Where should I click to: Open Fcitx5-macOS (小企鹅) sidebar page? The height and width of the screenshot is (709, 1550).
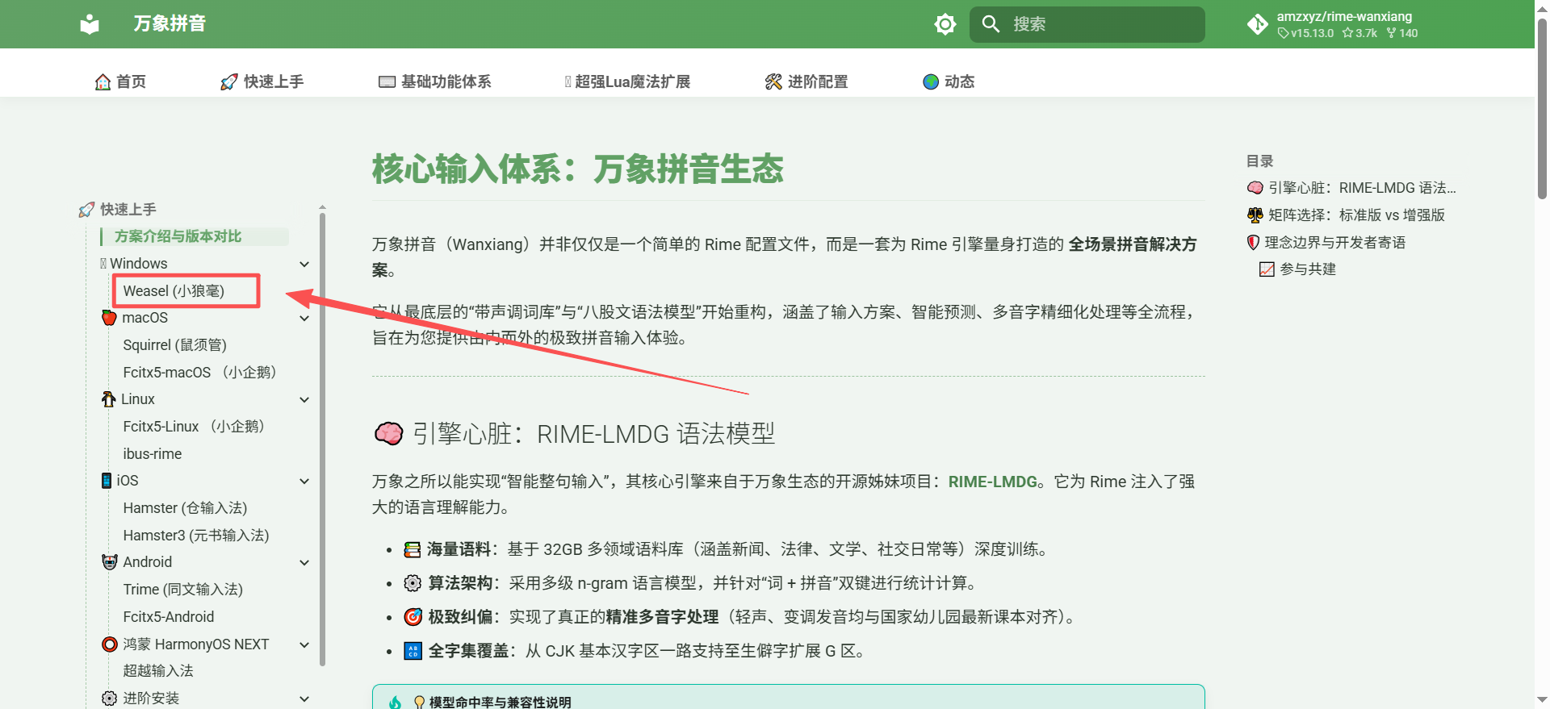[199, 373]
